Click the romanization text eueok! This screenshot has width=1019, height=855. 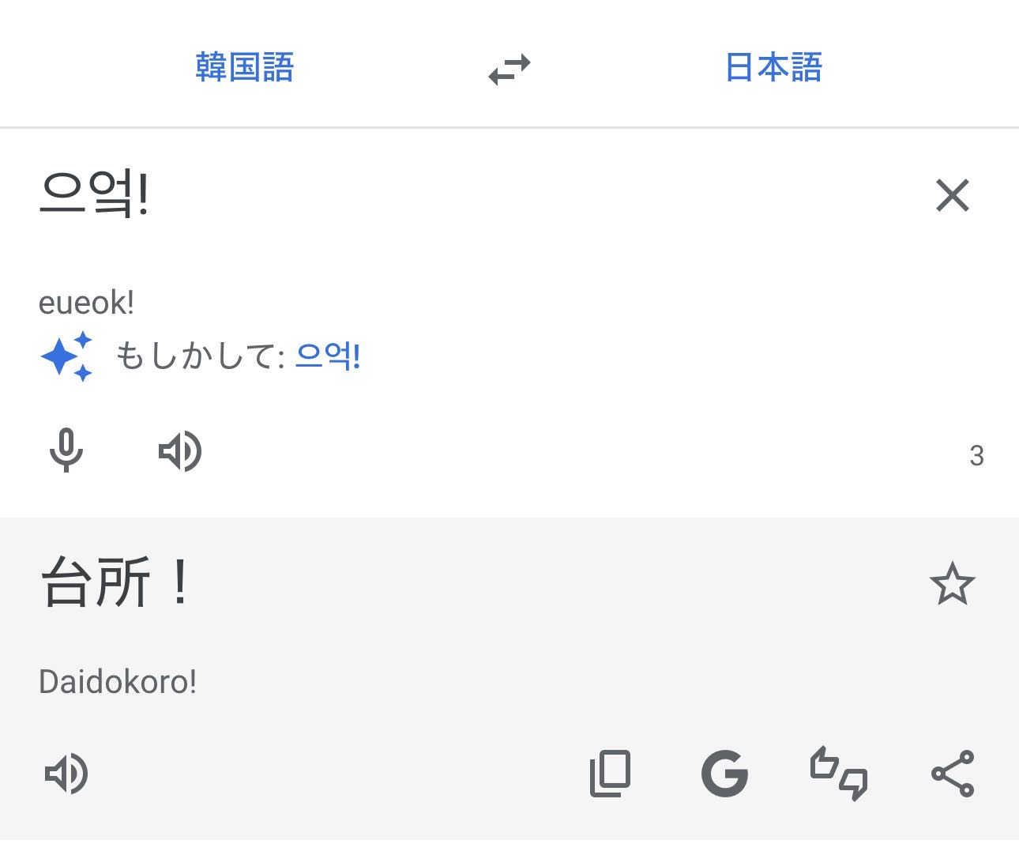(x=86, y=303)
